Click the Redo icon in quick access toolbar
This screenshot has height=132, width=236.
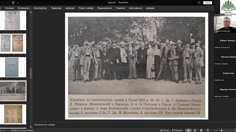pos(8,3)
